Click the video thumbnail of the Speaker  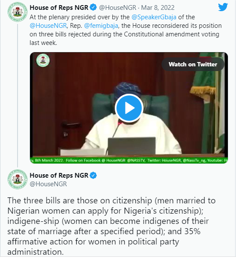(129, 108)
